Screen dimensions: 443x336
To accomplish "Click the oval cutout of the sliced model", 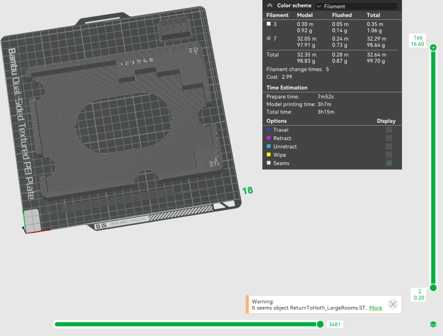I will coord(124,123).
